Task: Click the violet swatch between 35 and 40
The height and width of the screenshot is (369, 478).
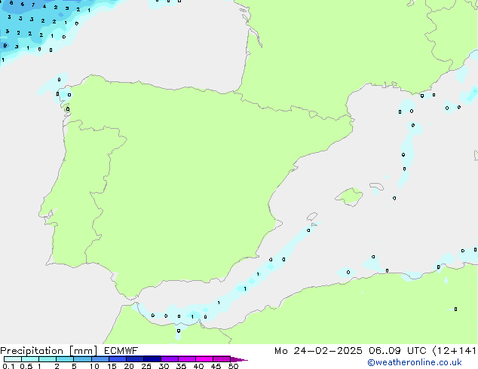Action: (x=186, y=359)
